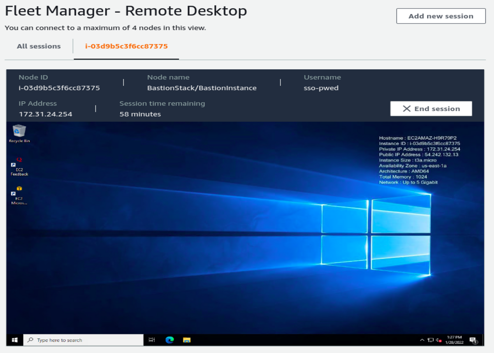
Task: Open Task View on the taskbar
Action: pyautogui.click(x=152, y=340)
